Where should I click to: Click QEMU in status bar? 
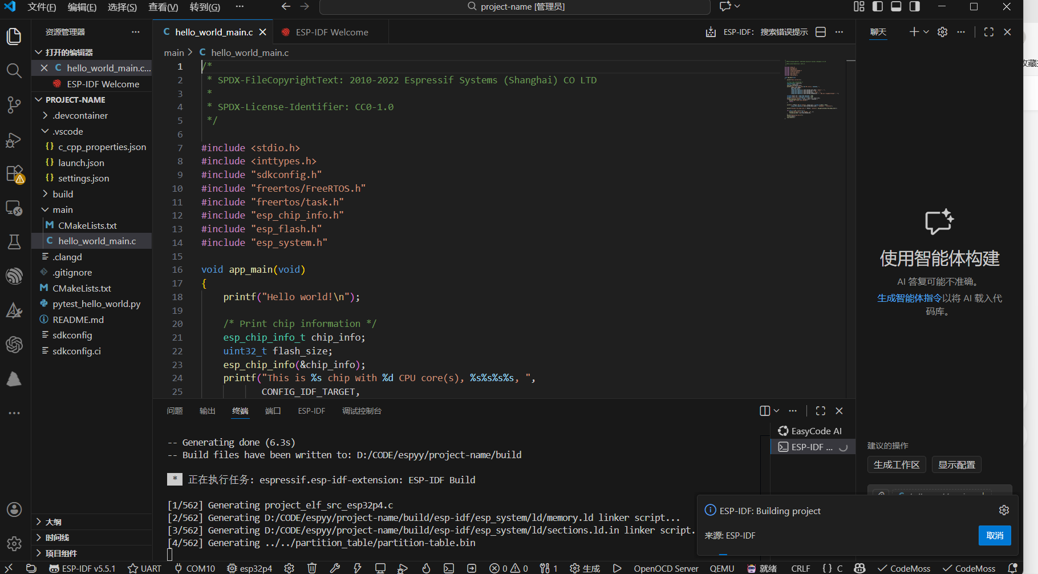click(722, 568)
